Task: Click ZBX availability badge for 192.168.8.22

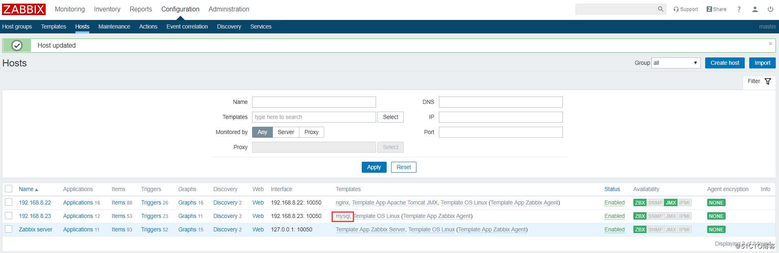Action: pos(640,202)
